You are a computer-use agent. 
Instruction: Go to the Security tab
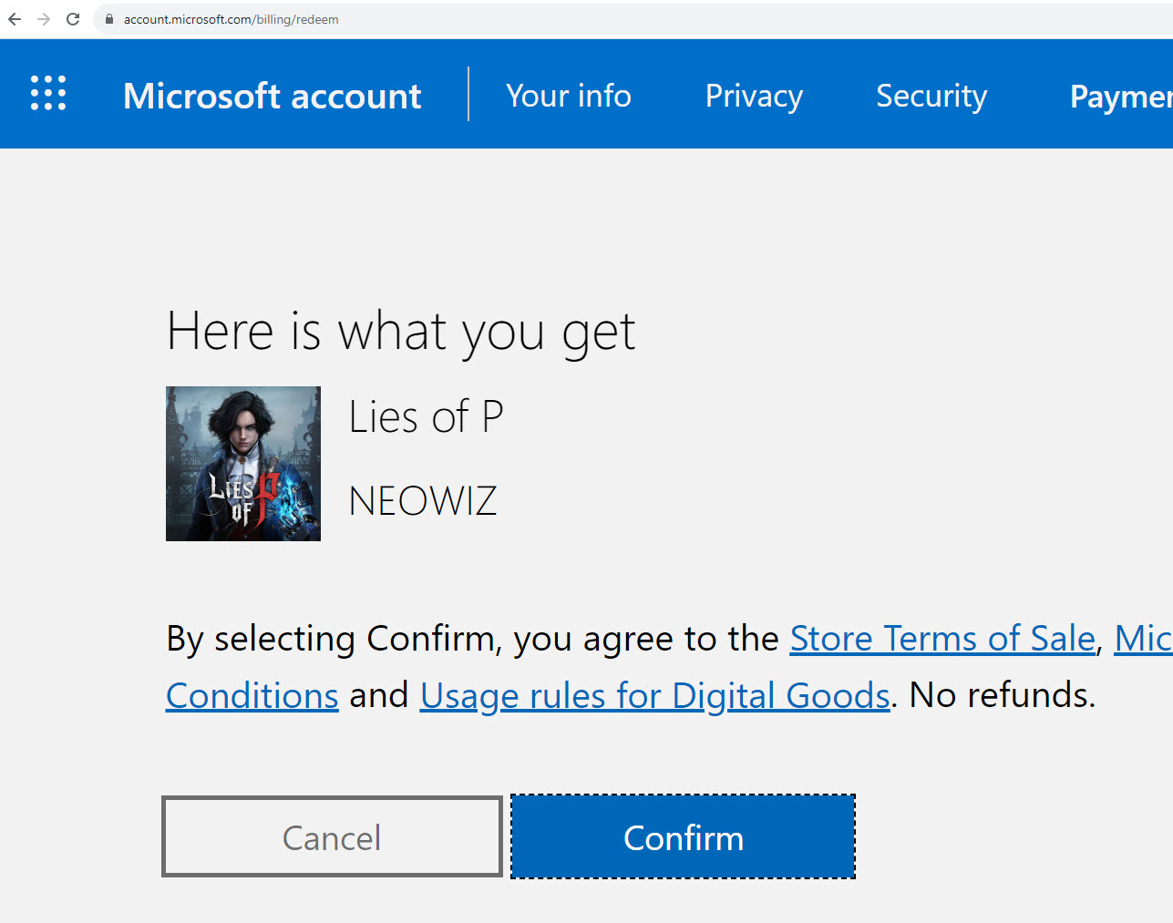pyautogui.click(x=931, y=96)
